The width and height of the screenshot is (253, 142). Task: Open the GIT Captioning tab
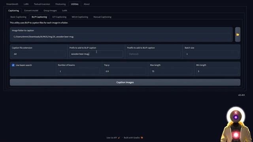[x=59, y=17]
